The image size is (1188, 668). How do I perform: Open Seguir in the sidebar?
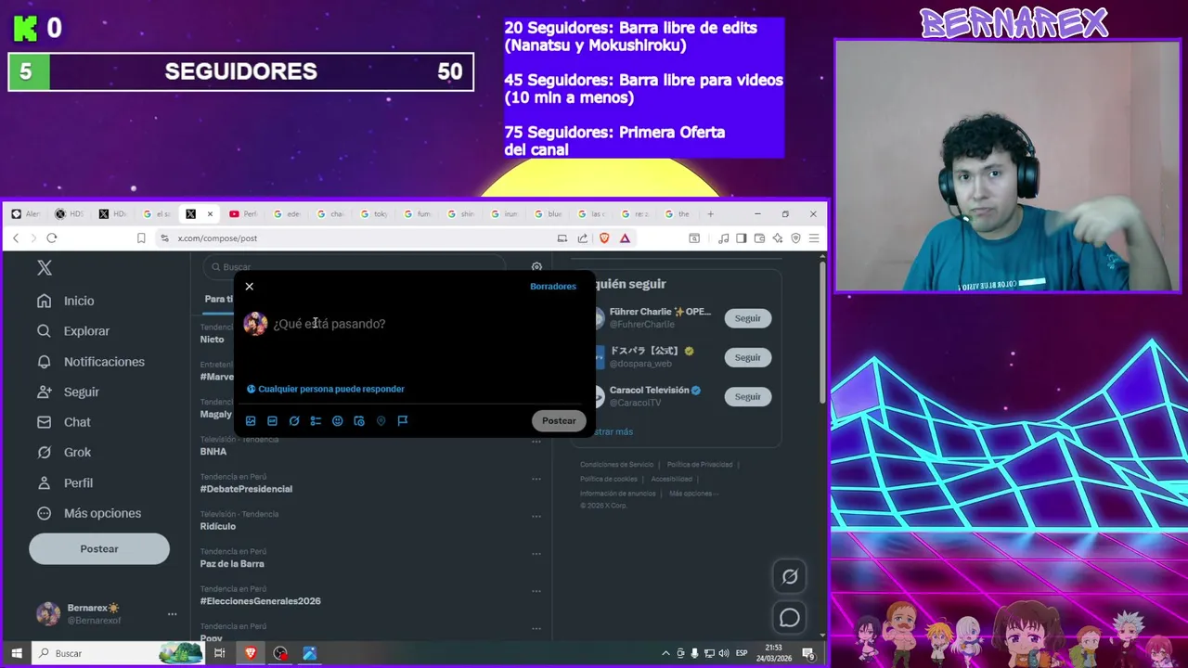[x=68, y=392]
